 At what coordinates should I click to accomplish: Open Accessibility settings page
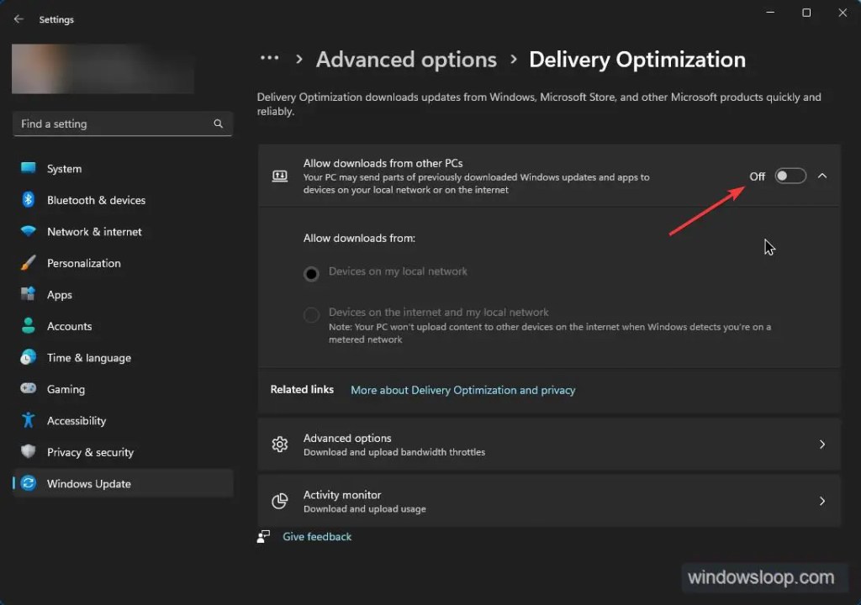pyautogui.click(x=123, y=420)
